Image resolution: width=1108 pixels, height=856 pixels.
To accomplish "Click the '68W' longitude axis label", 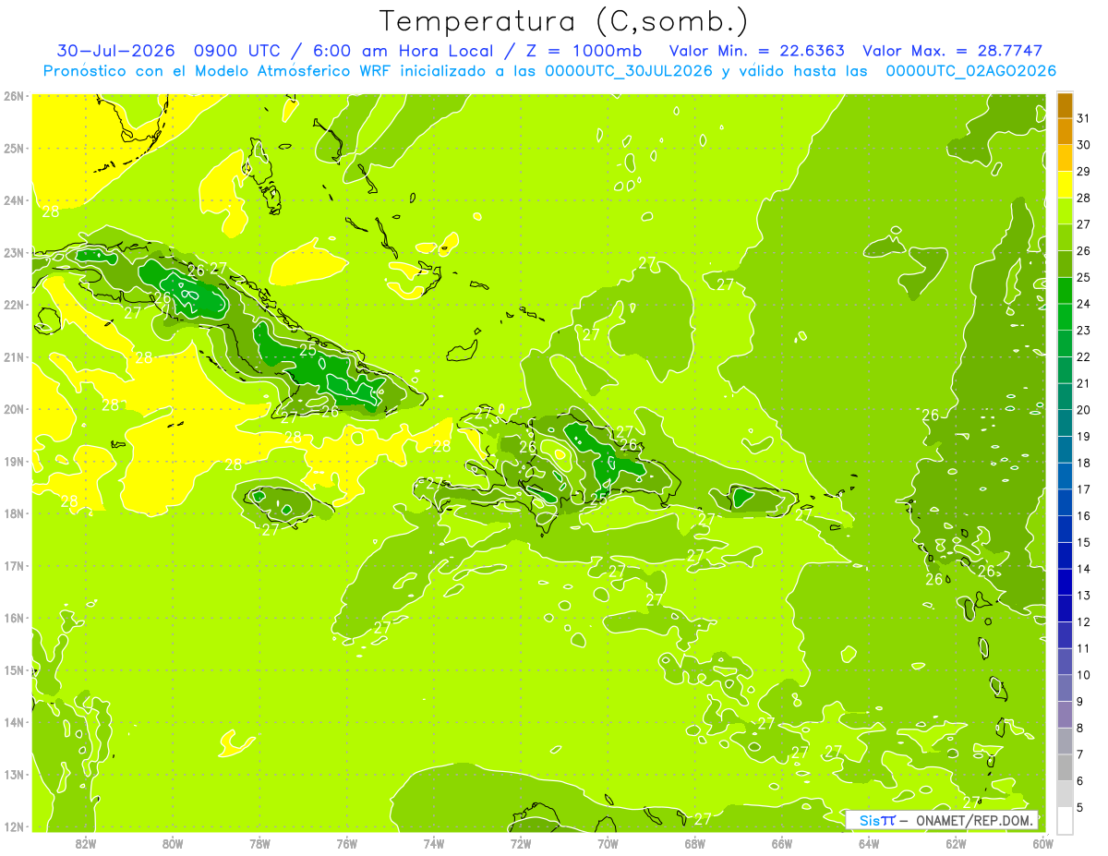I will tap(695, 843).
